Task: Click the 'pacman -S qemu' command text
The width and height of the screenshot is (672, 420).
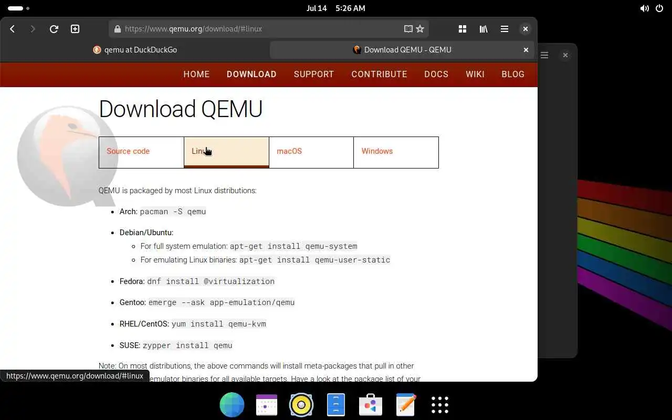Action: pos(173,212)
